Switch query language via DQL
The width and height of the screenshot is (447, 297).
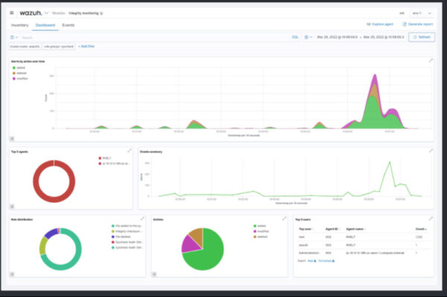[x=295, y=37]
